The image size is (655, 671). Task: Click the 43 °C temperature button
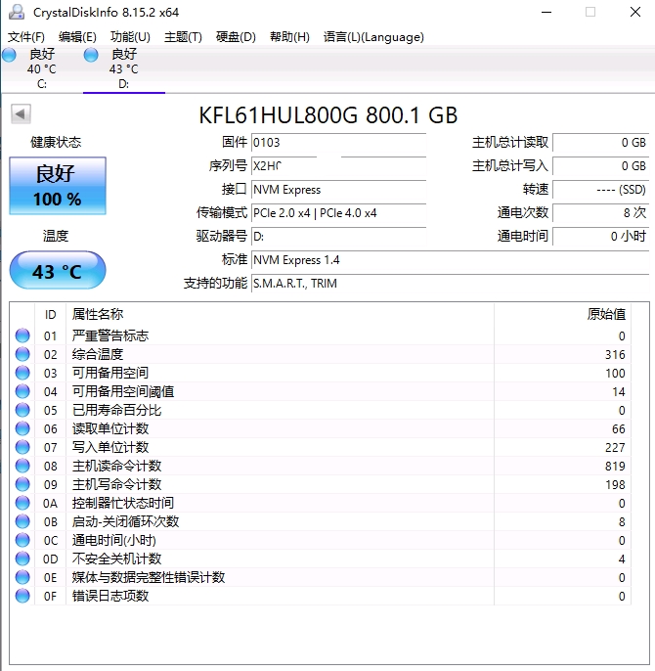pyautogui.click(x=58, y=270)
